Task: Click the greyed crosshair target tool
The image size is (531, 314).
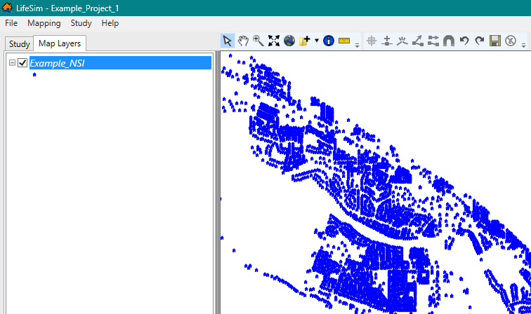Action: tap(372, 41)
